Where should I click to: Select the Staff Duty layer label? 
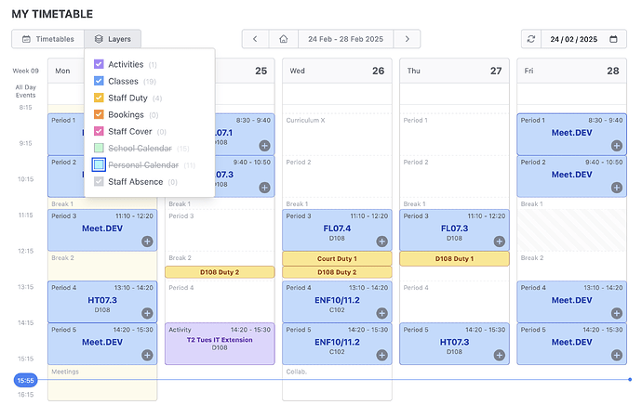tap(127, 98)
